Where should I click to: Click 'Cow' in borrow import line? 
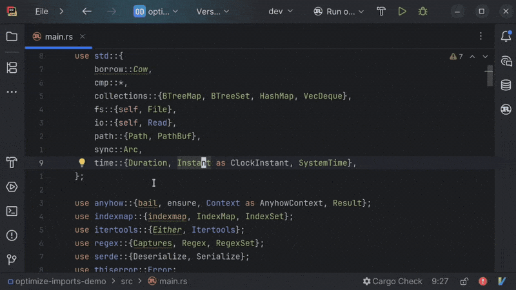coord(140,70)
